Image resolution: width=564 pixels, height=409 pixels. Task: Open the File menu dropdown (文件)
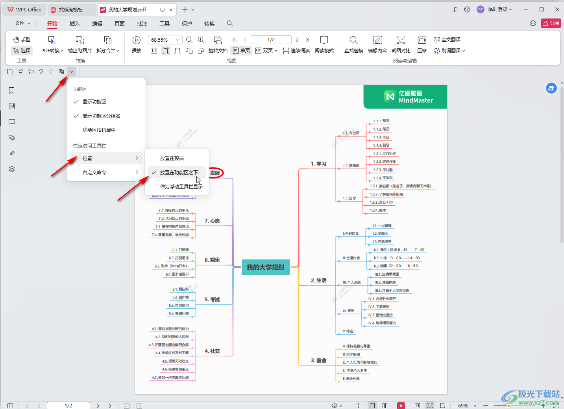tap(19, 23)
